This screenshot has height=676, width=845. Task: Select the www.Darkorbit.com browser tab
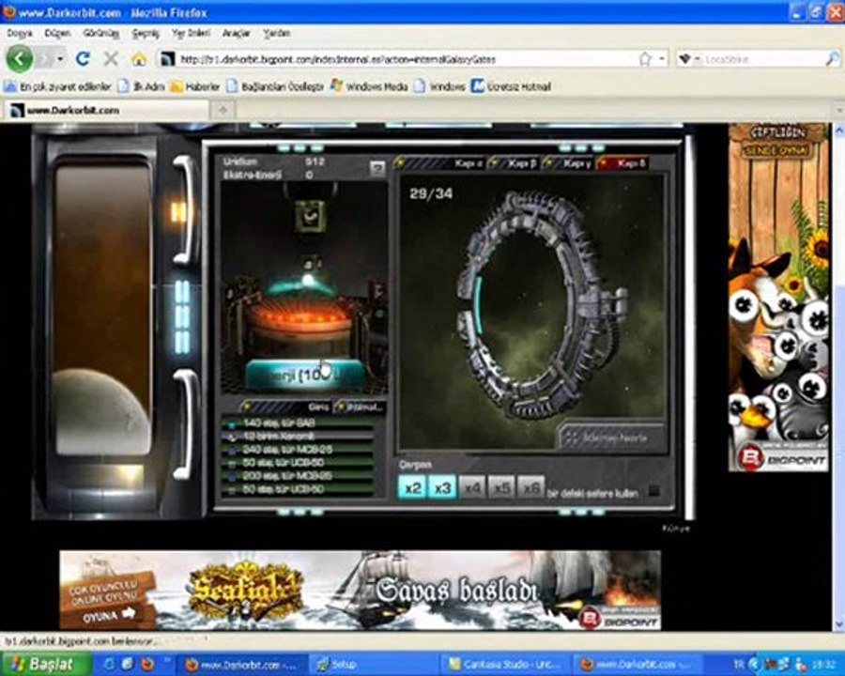coord(108,110)
